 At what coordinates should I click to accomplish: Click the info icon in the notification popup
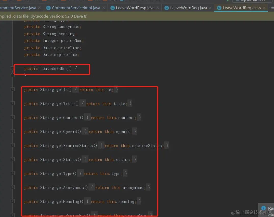[264, 208]
